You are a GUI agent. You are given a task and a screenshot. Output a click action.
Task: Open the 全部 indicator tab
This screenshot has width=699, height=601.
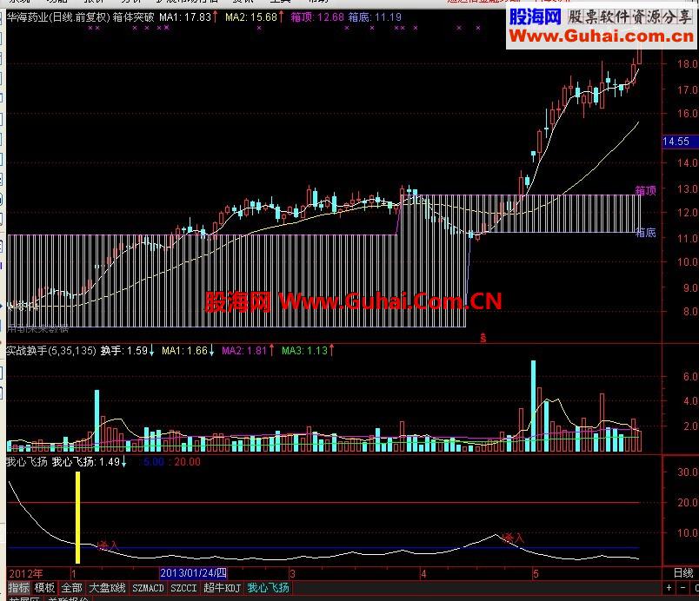tap(72, 588)
